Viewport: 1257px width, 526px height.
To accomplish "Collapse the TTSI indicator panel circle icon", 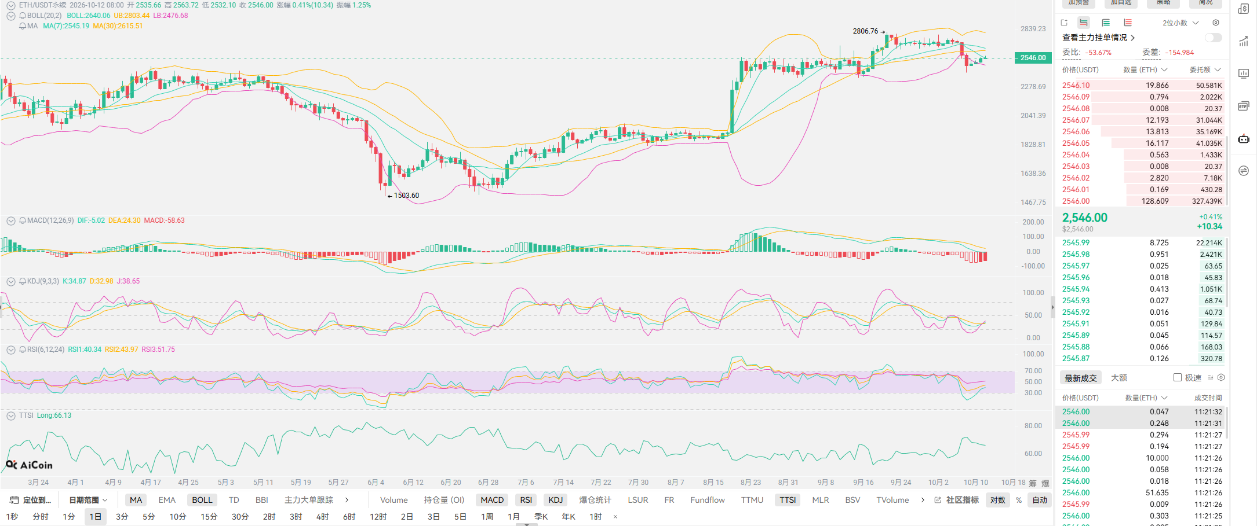I will pyautogui.click(x=10, y=415).
